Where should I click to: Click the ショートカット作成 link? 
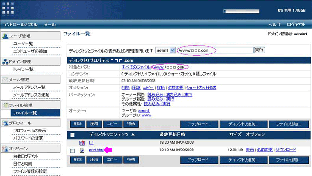tap(201, 88)
